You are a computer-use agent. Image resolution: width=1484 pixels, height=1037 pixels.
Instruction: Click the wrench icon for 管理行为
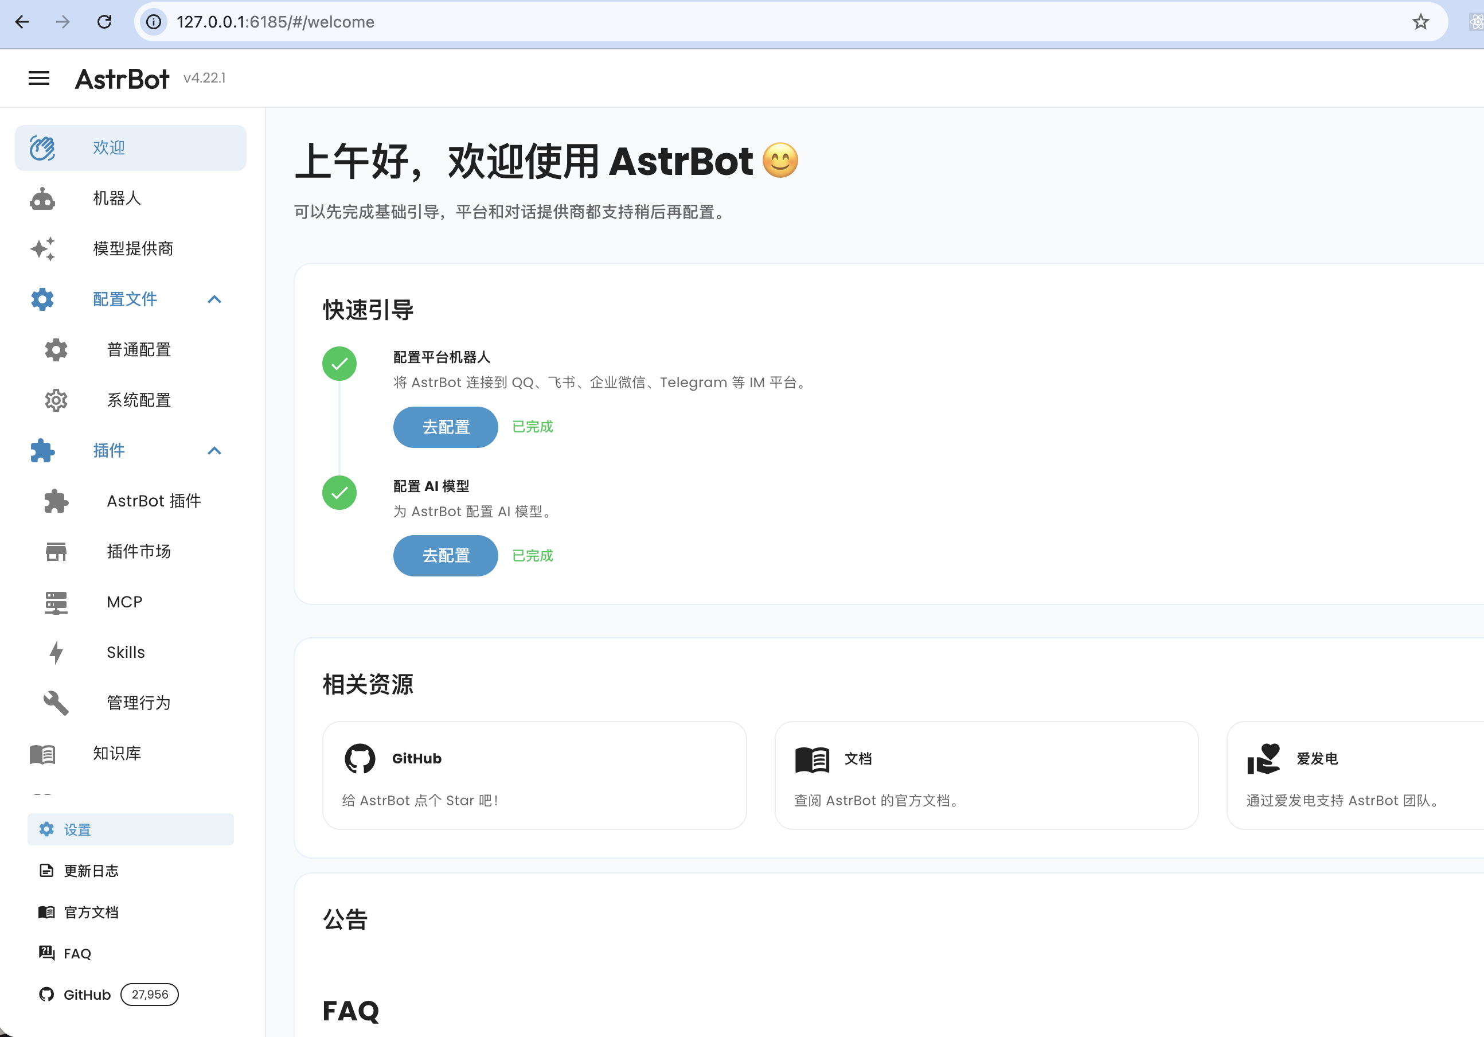(x=56, y=703)
